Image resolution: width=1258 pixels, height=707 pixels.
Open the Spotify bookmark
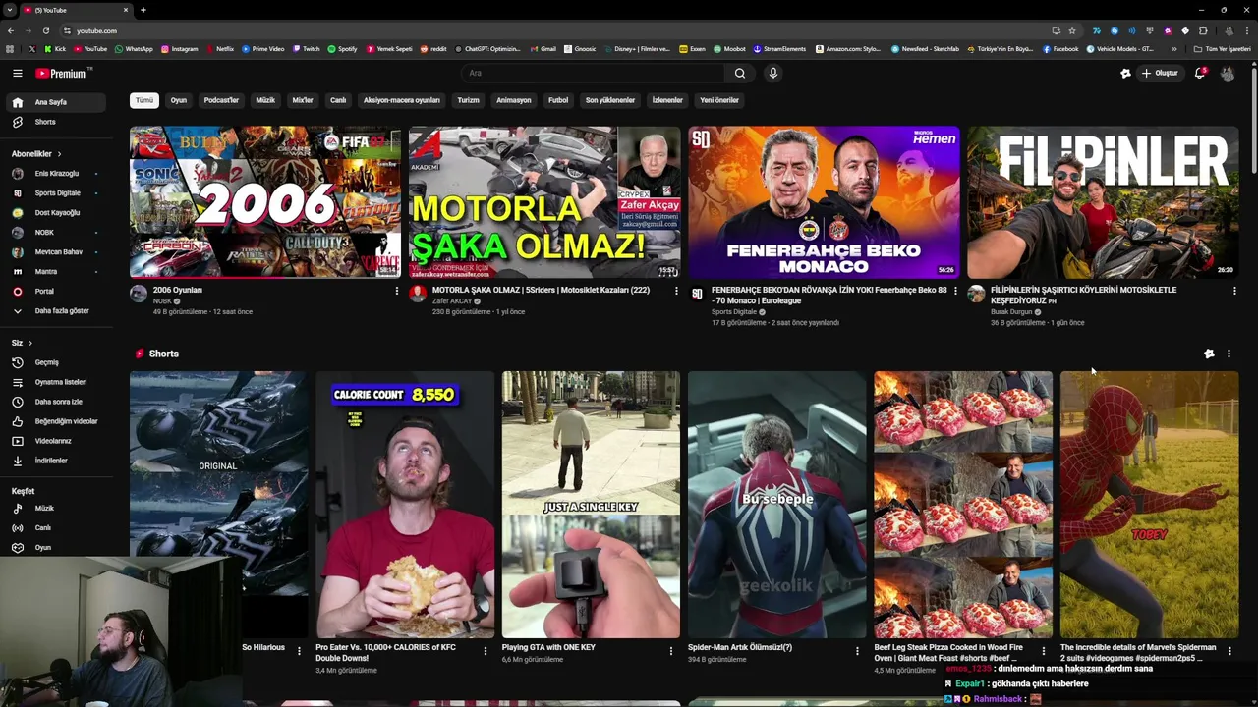(342, 49)
